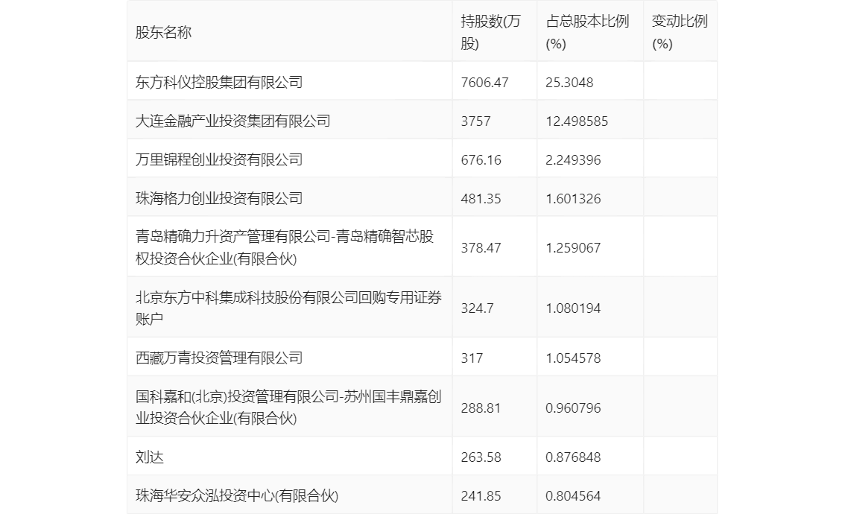Select shareholder 珠海华安众泓投资中心(有限合伙)
This screenshot has width=845, height=514.
pos(236,496)
